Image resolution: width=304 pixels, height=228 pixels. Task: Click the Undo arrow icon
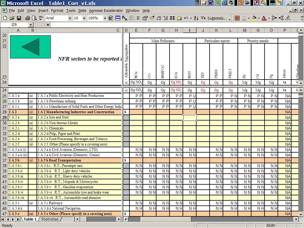tap(186, 18)
